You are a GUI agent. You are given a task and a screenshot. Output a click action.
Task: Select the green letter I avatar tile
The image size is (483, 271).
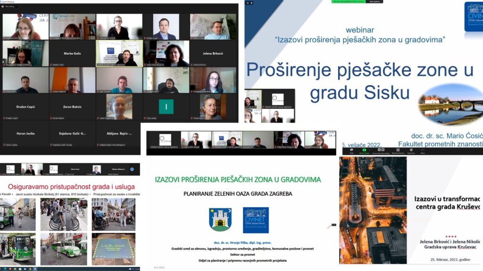[x=166, y=107]
